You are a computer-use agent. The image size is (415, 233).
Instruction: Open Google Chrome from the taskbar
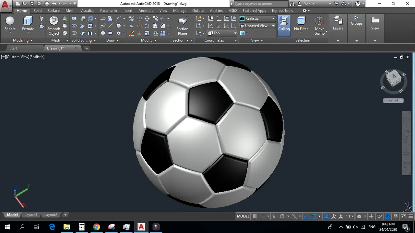click(96, 227)
